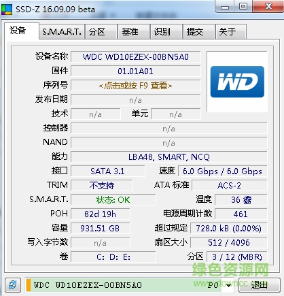This screenshot has width=284, height=296.
Task: Click the POH value 82d 19h
Action: tap(101, 214)
